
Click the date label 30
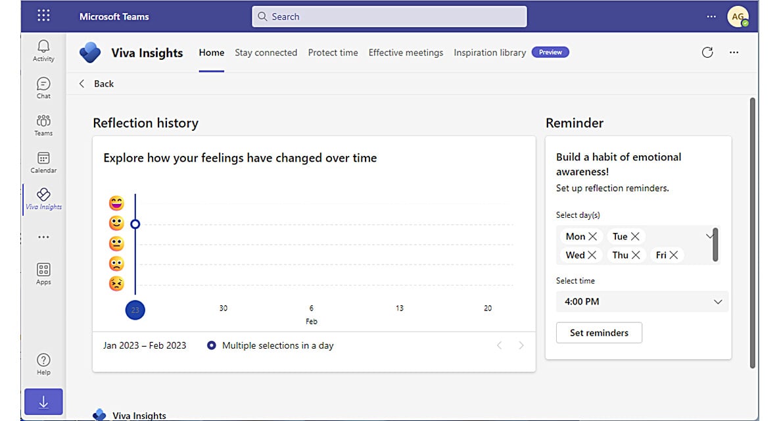[224, 308]
